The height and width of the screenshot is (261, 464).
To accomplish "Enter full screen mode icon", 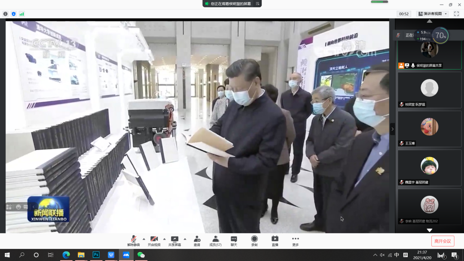I will [x=456, y=14].
